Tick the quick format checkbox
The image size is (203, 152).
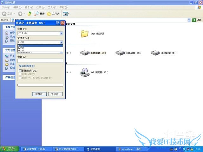[x=20, y=71]
